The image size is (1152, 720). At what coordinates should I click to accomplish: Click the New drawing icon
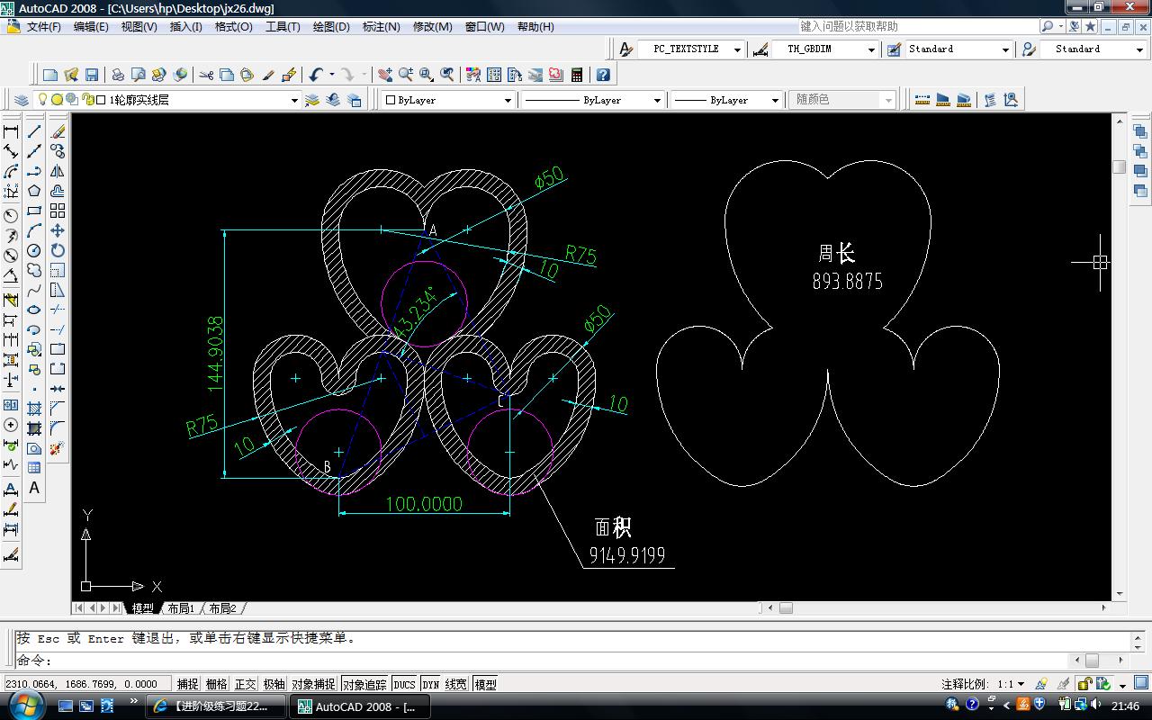50,75
